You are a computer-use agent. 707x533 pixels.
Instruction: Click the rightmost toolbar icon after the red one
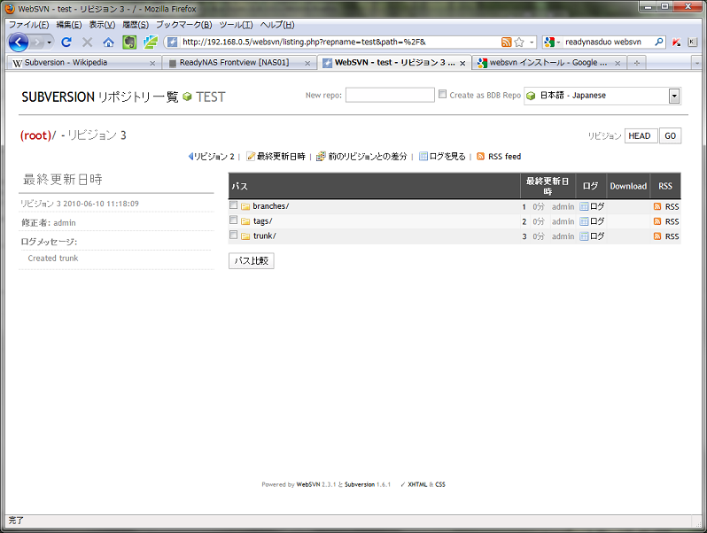tap(692, 42)
